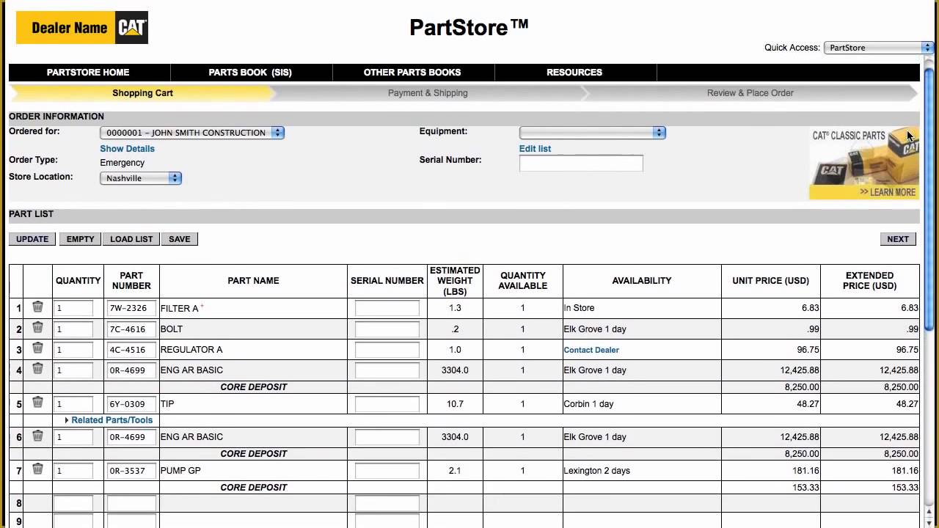
Task: Click part number field 6Y-0309
Action: tap(131, 403)
